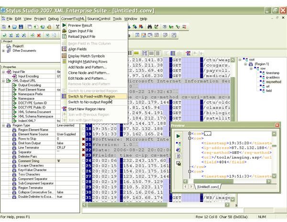Click the red X marker on row 20
The image size is (287, 222).
pyautogui.click(x=83, y=139)
